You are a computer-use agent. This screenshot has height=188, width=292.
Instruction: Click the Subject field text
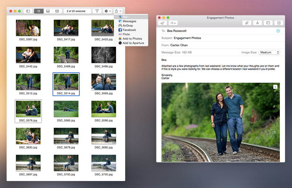tap(187, 38)
